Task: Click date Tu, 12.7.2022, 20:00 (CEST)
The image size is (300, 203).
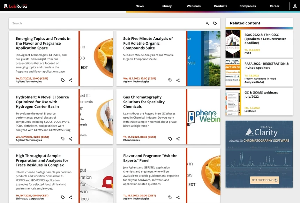Action: pyautogui.click(x=32, y=78)
